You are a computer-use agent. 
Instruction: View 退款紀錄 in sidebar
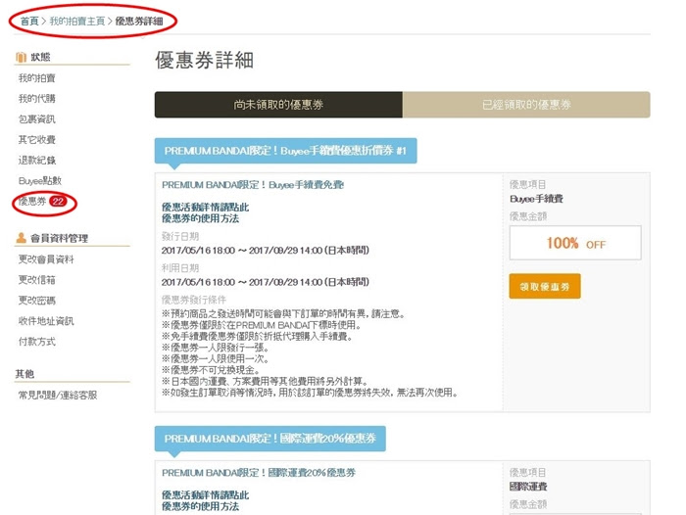pos(37,161)
